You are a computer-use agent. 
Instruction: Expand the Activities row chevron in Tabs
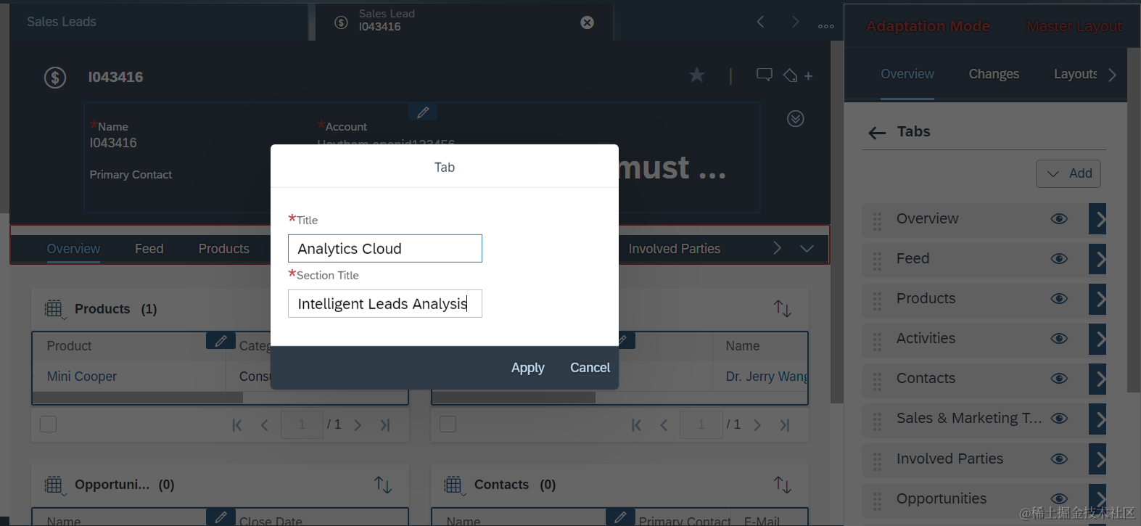[1097, 338]
